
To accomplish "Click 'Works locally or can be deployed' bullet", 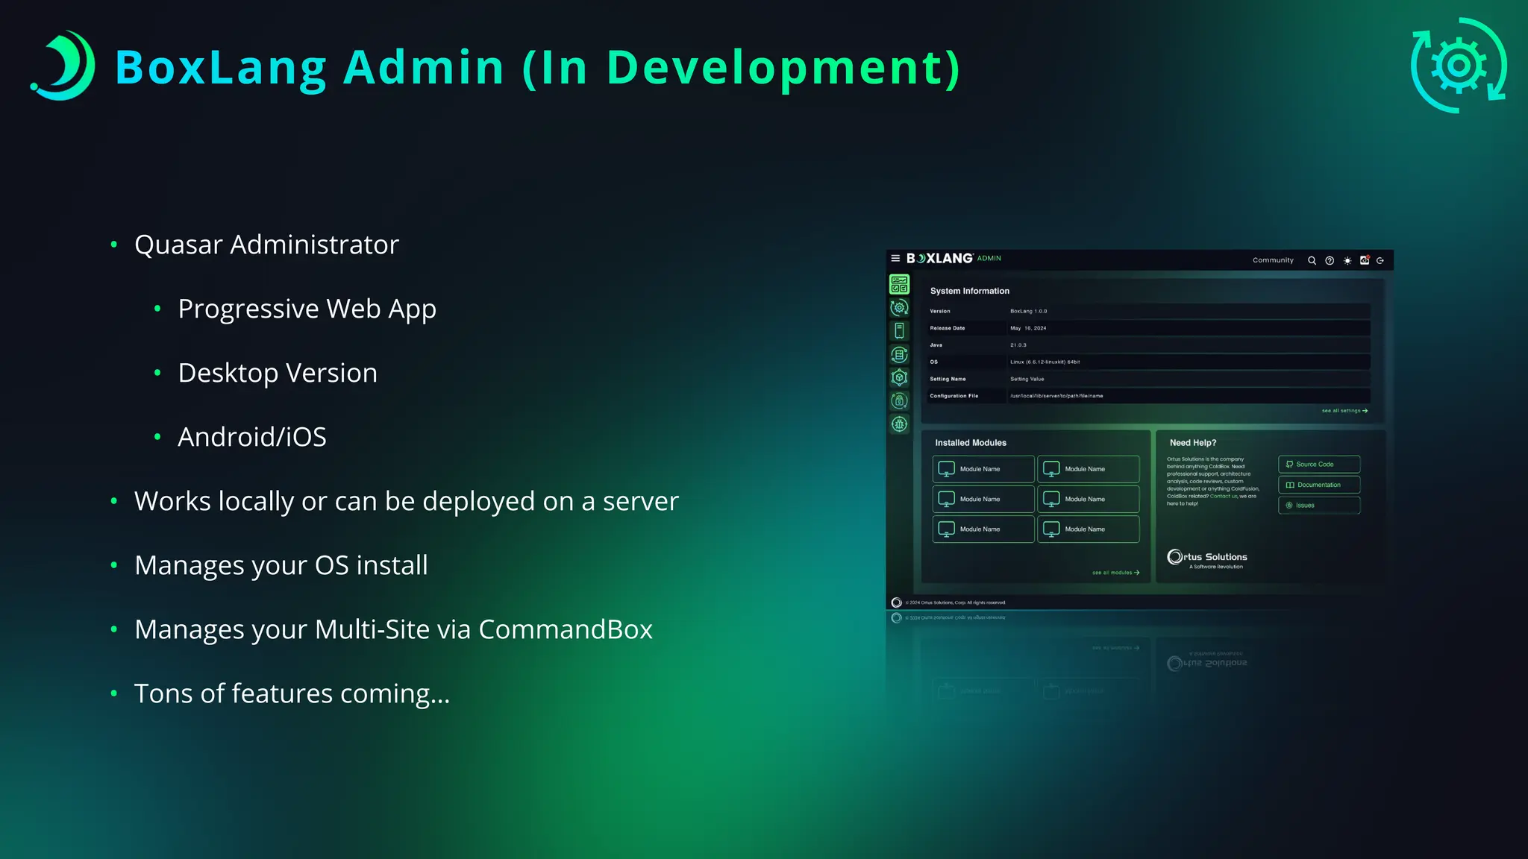I will point(406,501).
